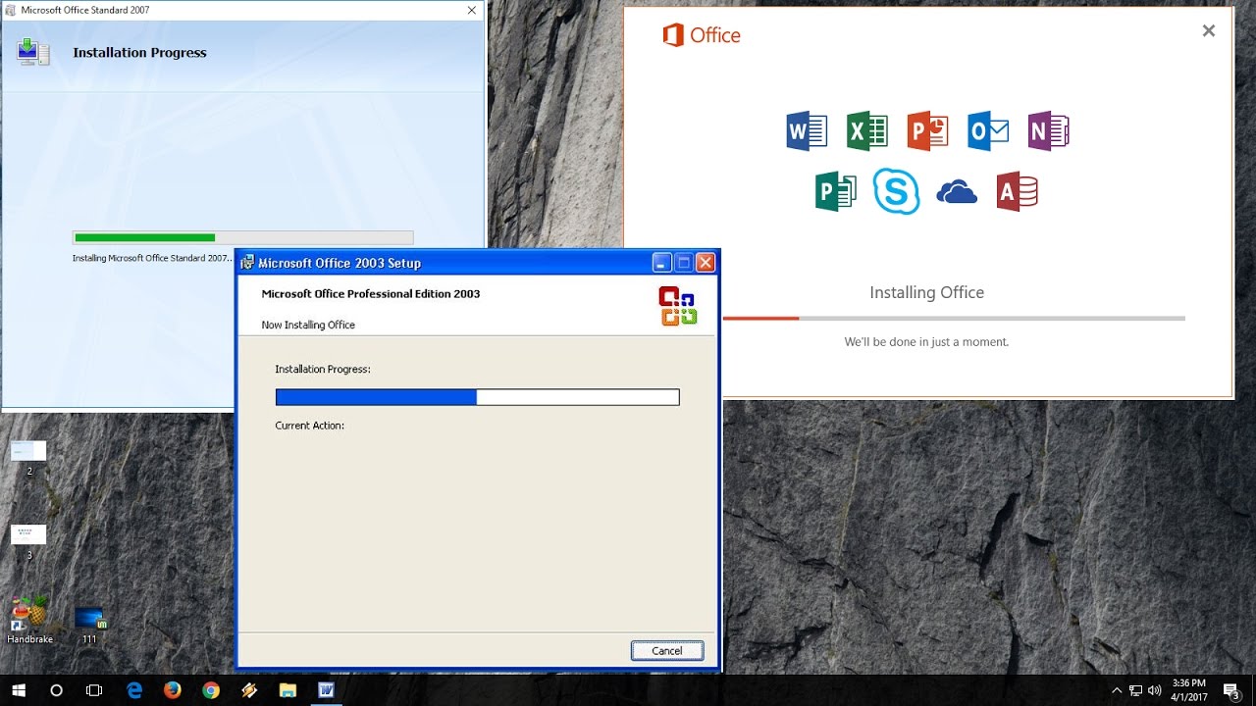Click the Excel icon in Office installer
Screen dimensions: 1256x706
(x=867, y=130)
